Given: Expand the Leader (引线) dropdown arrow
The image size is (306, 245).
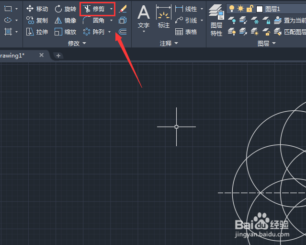Looking at the screenshot, I should point(202,20).
